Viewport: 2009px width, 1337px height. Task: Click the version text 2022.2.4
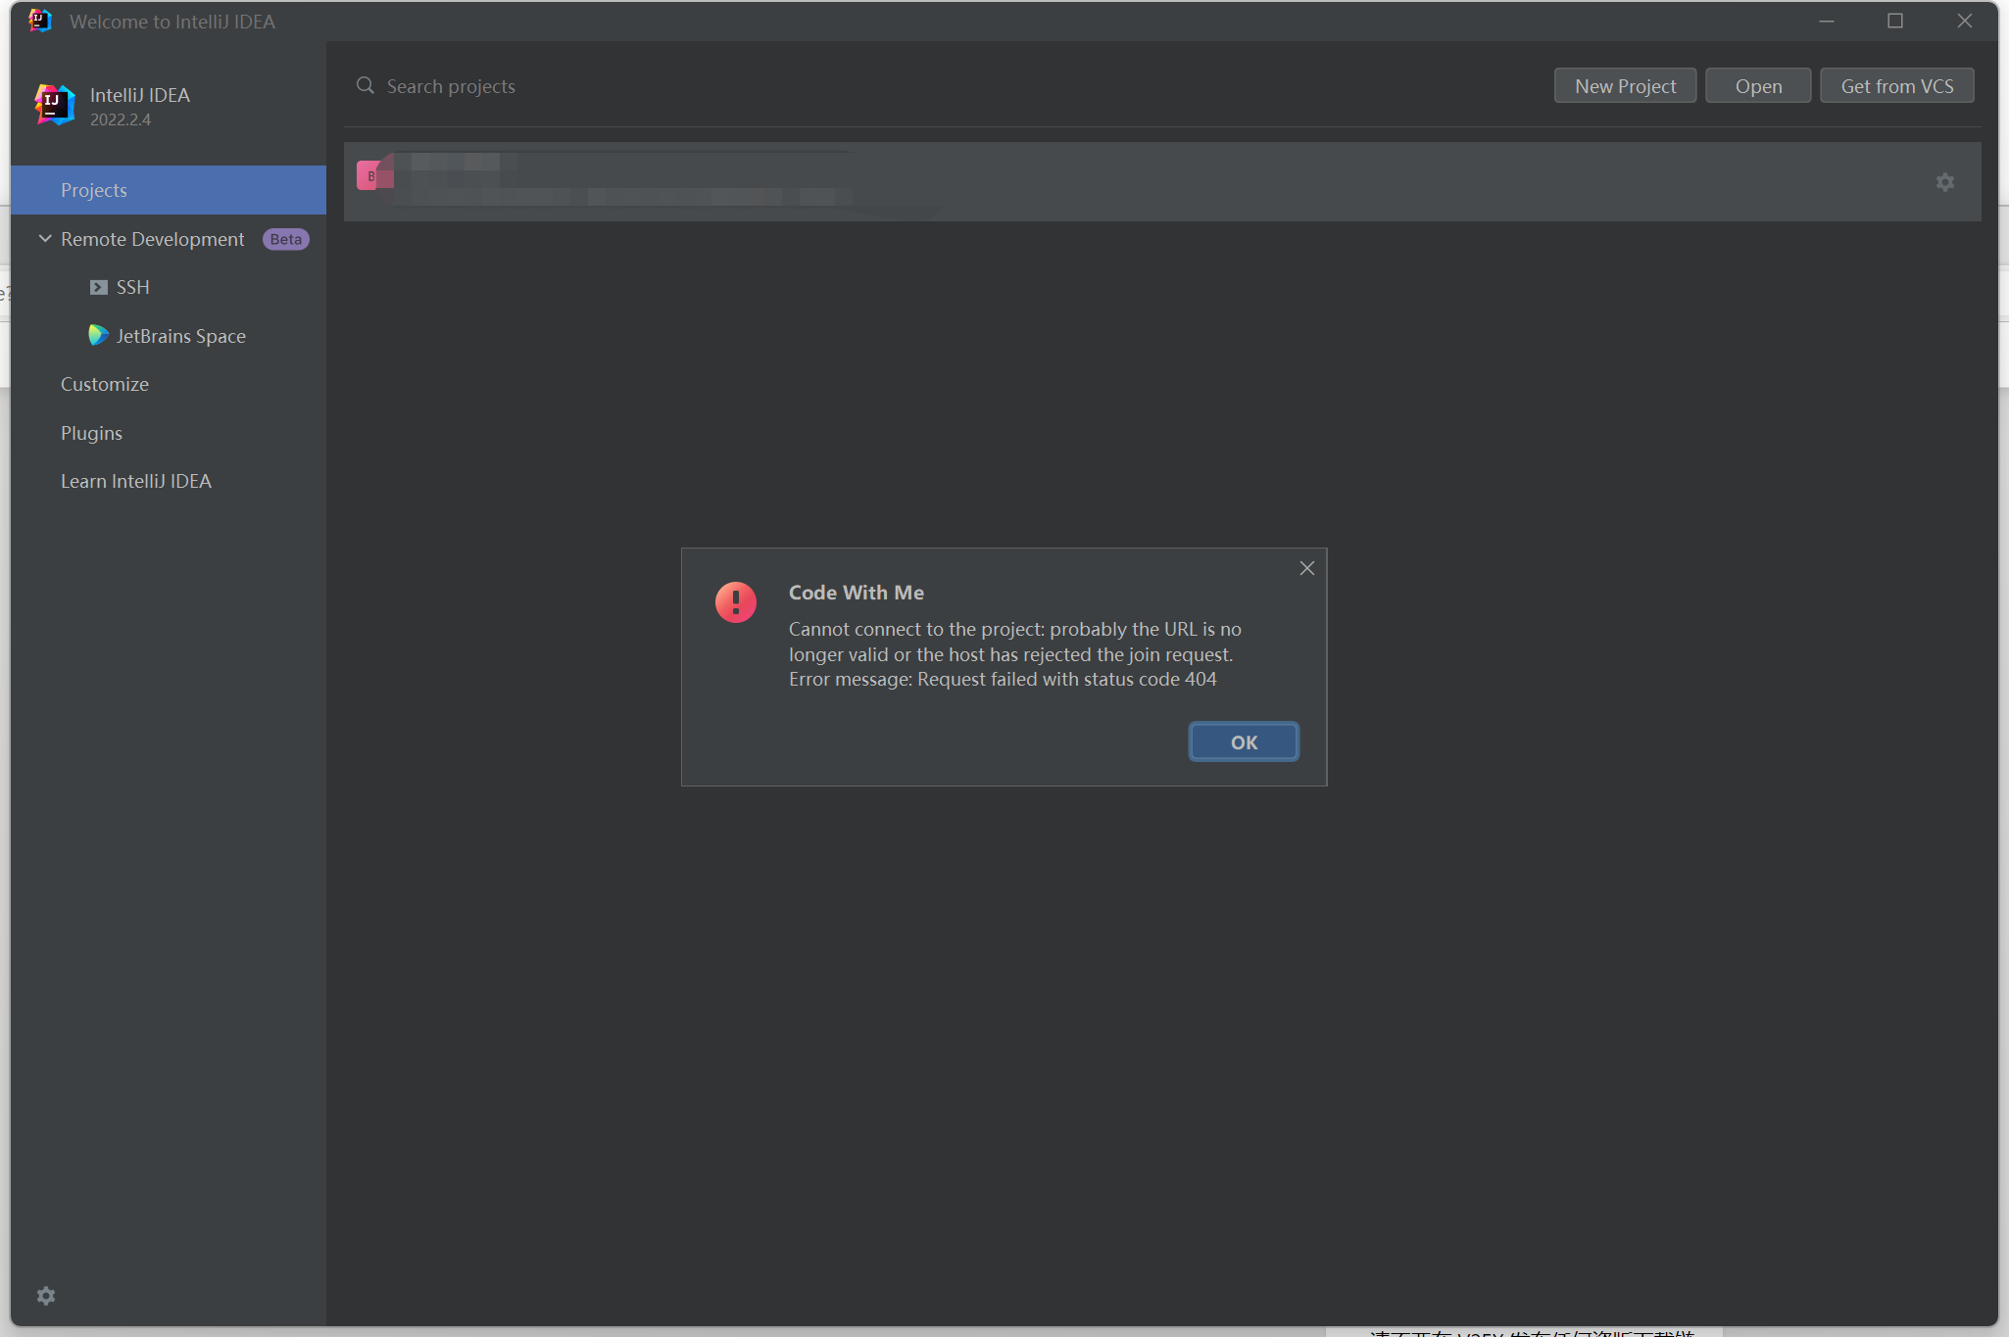121,119
